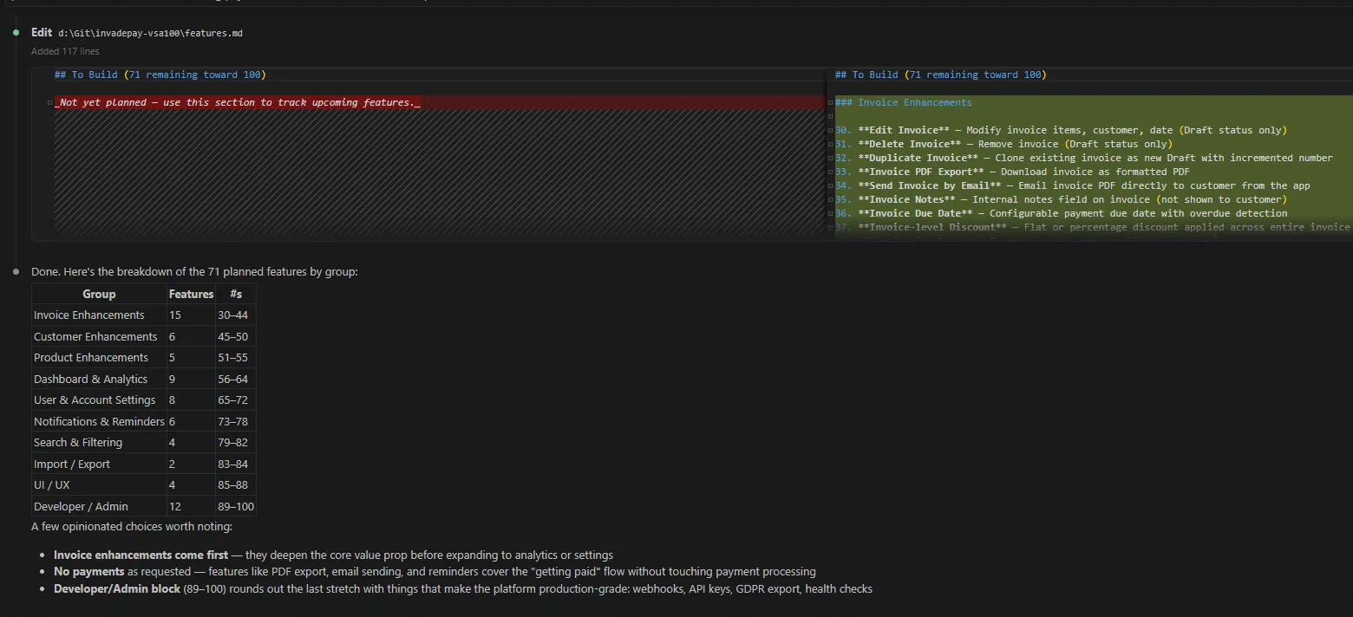This screenshot has width=1353, height=617.
Task: Click the right pane 'To Build' sticky header
Action: [940, 75]
